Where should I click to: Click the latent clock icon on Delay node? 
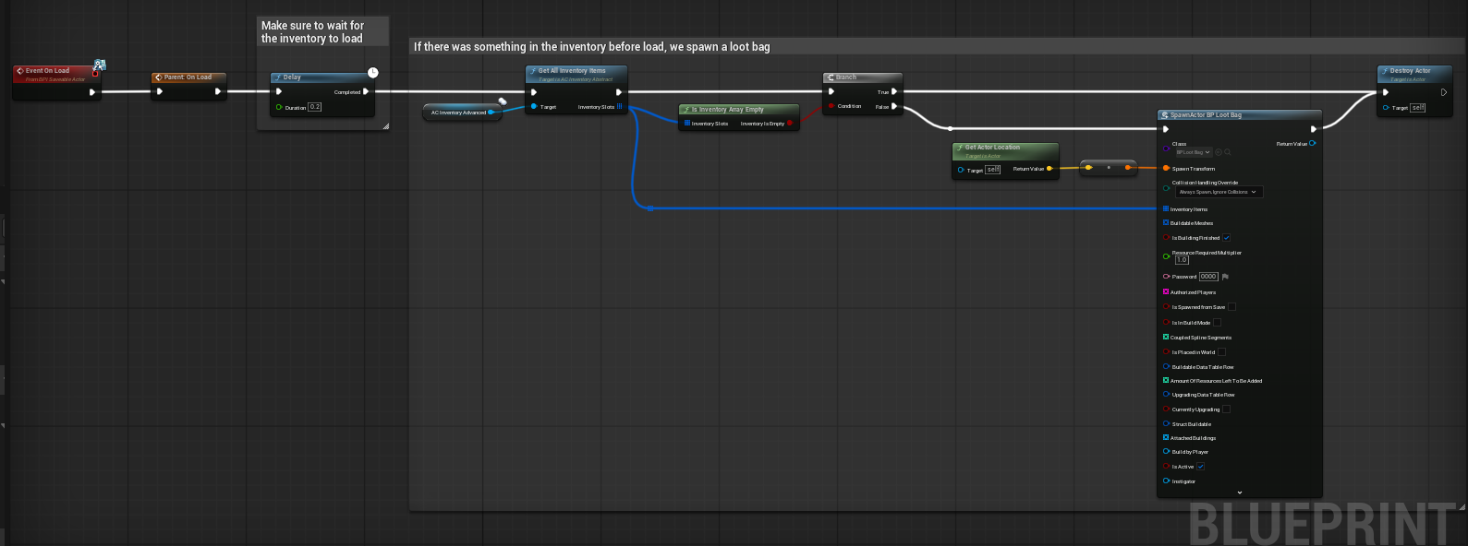pos(373,72)
